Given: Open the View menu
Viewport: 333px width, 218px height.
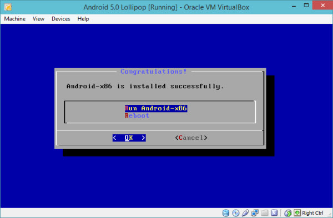Looking at the screenshot, I should [38, 19].
